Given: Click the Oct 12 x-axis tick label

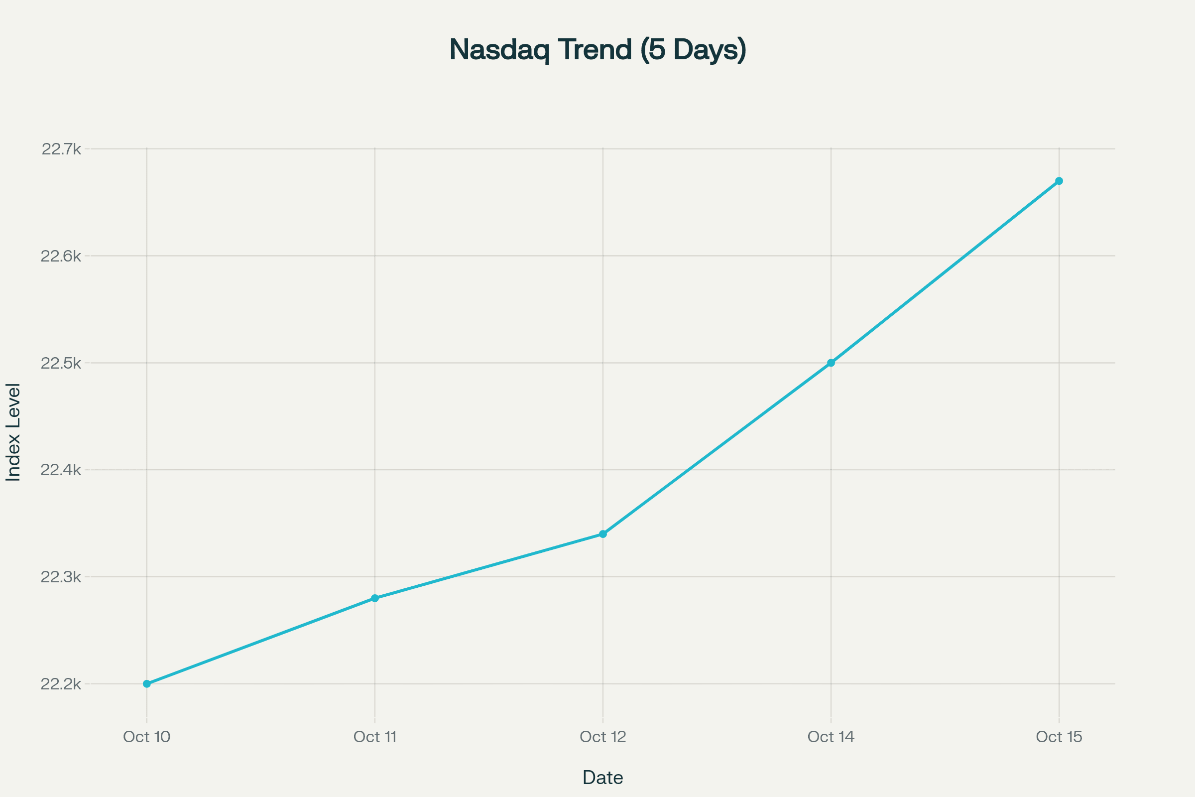Looking at the screenshot, I should [603, 737].
